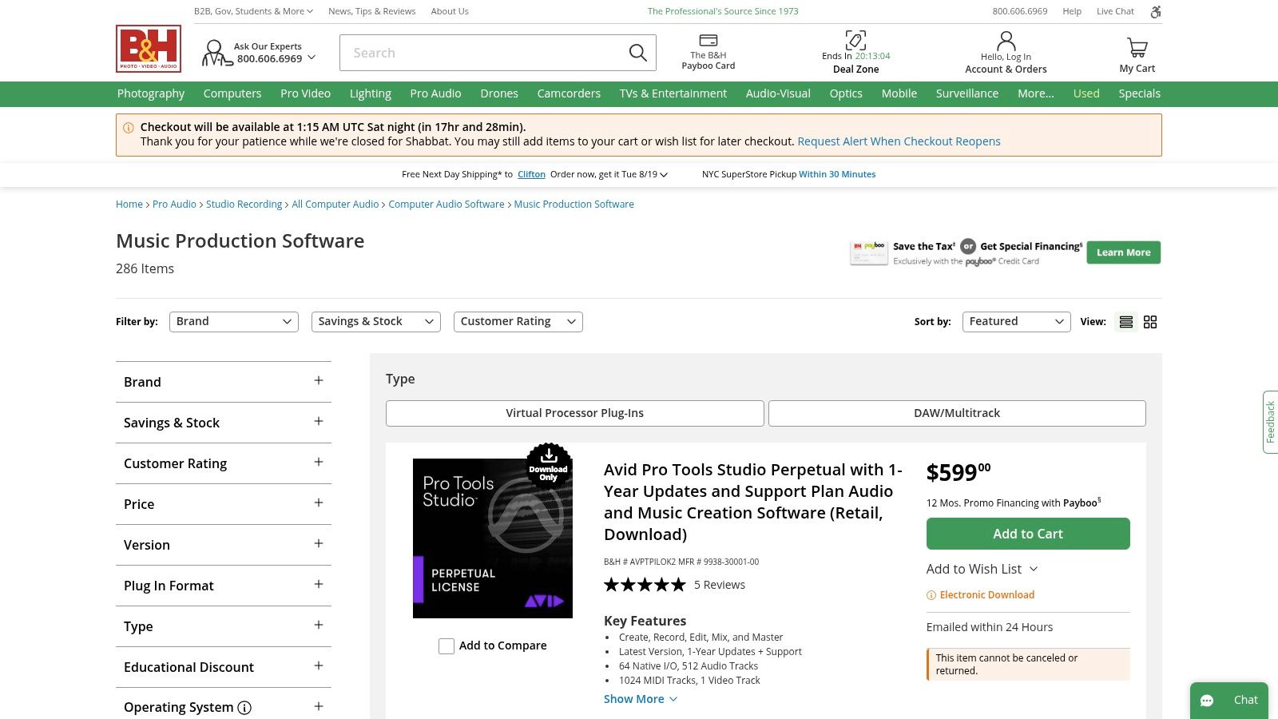The width and height of the screenshot is (1278, 719).
Task: Open the TVs & Entertainment menu
Action: coord(673,93)
